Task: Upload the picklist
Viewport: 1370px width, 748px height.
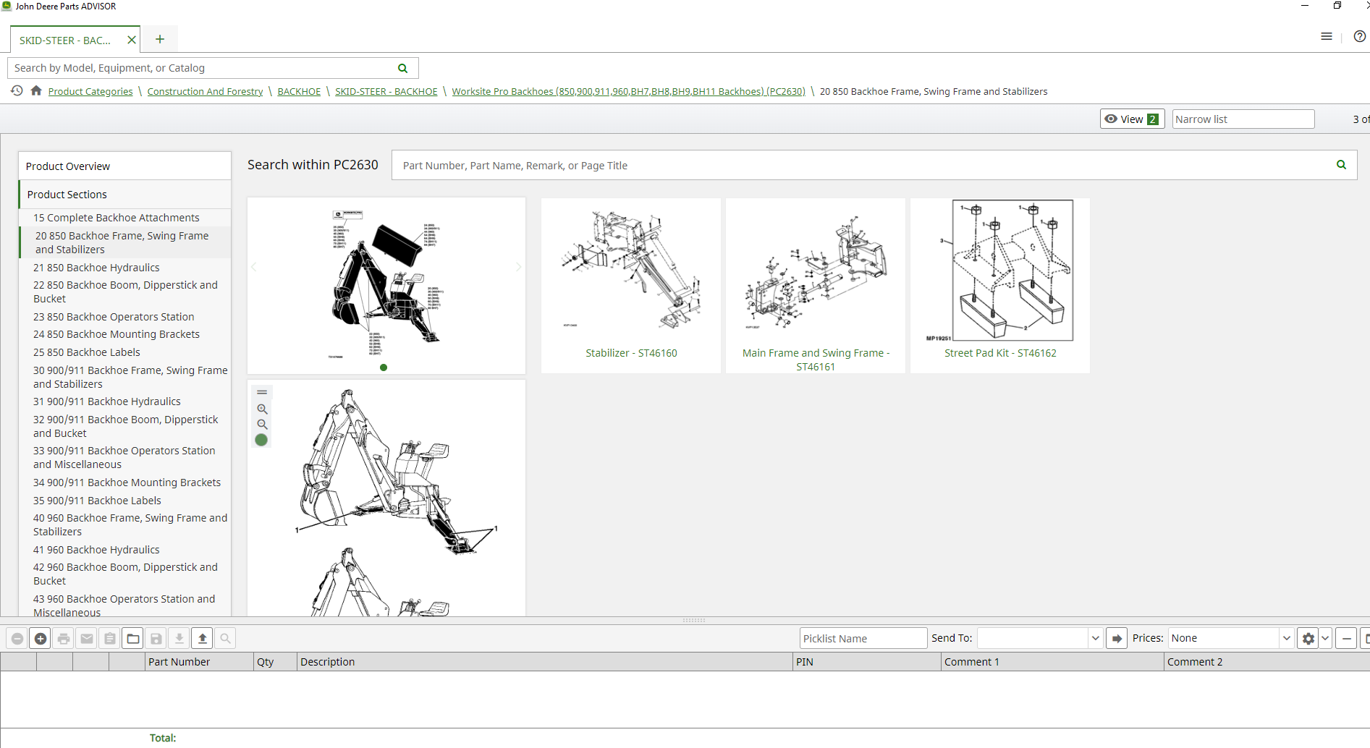Action: (202, 638)
